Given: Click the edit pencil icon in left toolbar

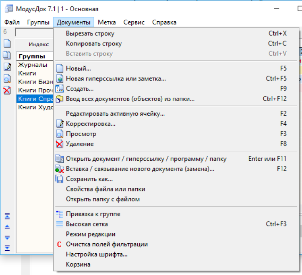Looking at the screenshot, I should click(x=7, y=67).
